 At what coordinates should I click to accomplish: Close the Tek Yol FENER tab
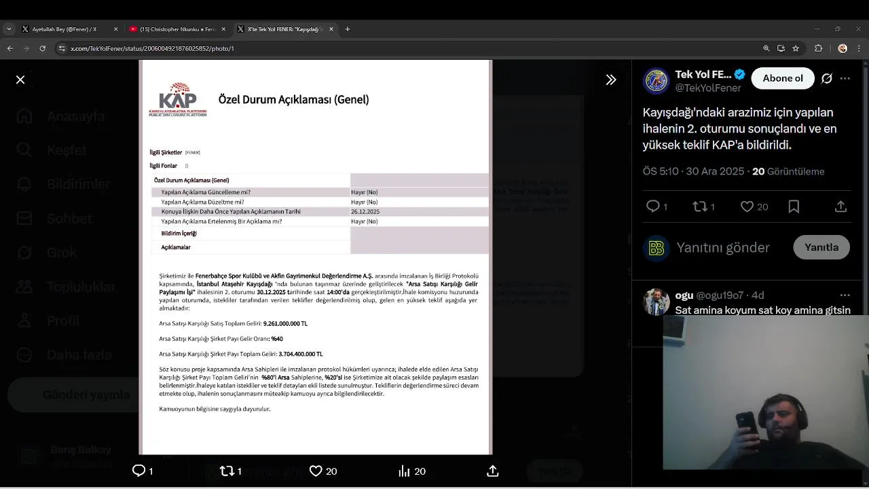(331, 29)
